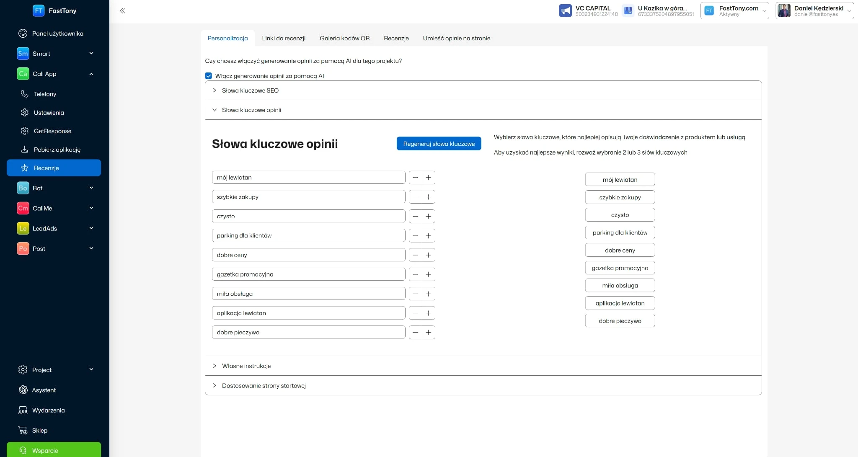Viewport: 858px width, 457px height.
Task: Expand the Smart menu chevron
Action: tap(91, 54)
